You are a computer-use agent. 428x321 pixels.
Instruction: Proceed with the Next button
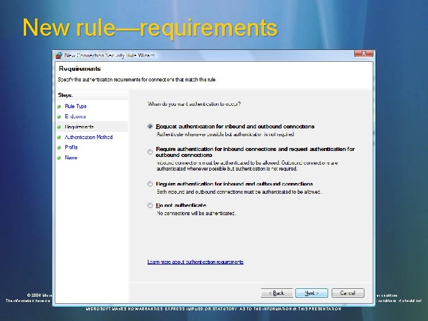[x=311, y=293]
